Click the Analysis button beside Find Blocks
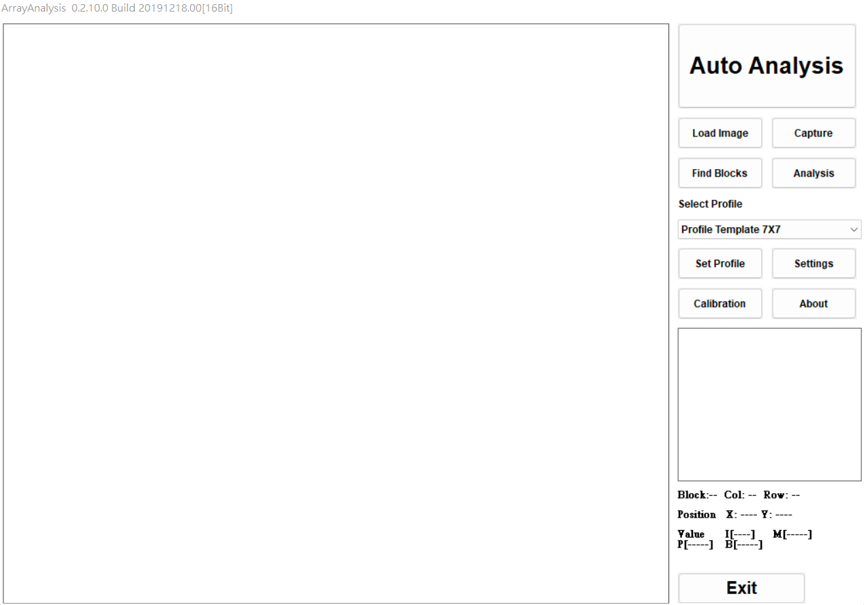This screenshot has height=605, width=864. (x=813, y=173)
